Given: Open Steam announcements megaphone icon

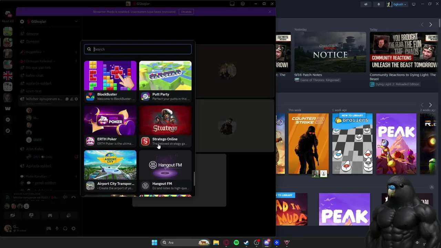Looking at the screenshot, I should click(x=366, y=4).
